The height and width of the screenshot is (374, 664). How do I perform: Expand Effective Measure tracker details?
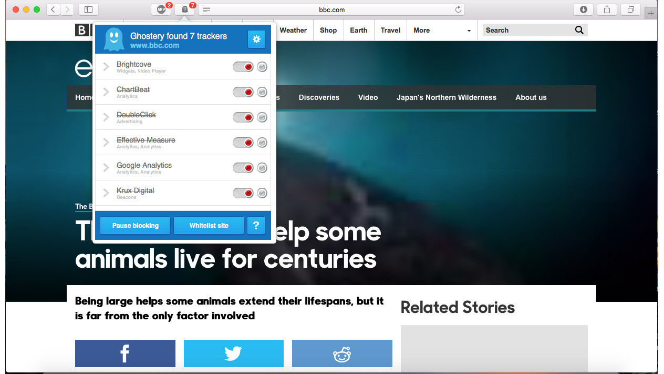point(106,143)
